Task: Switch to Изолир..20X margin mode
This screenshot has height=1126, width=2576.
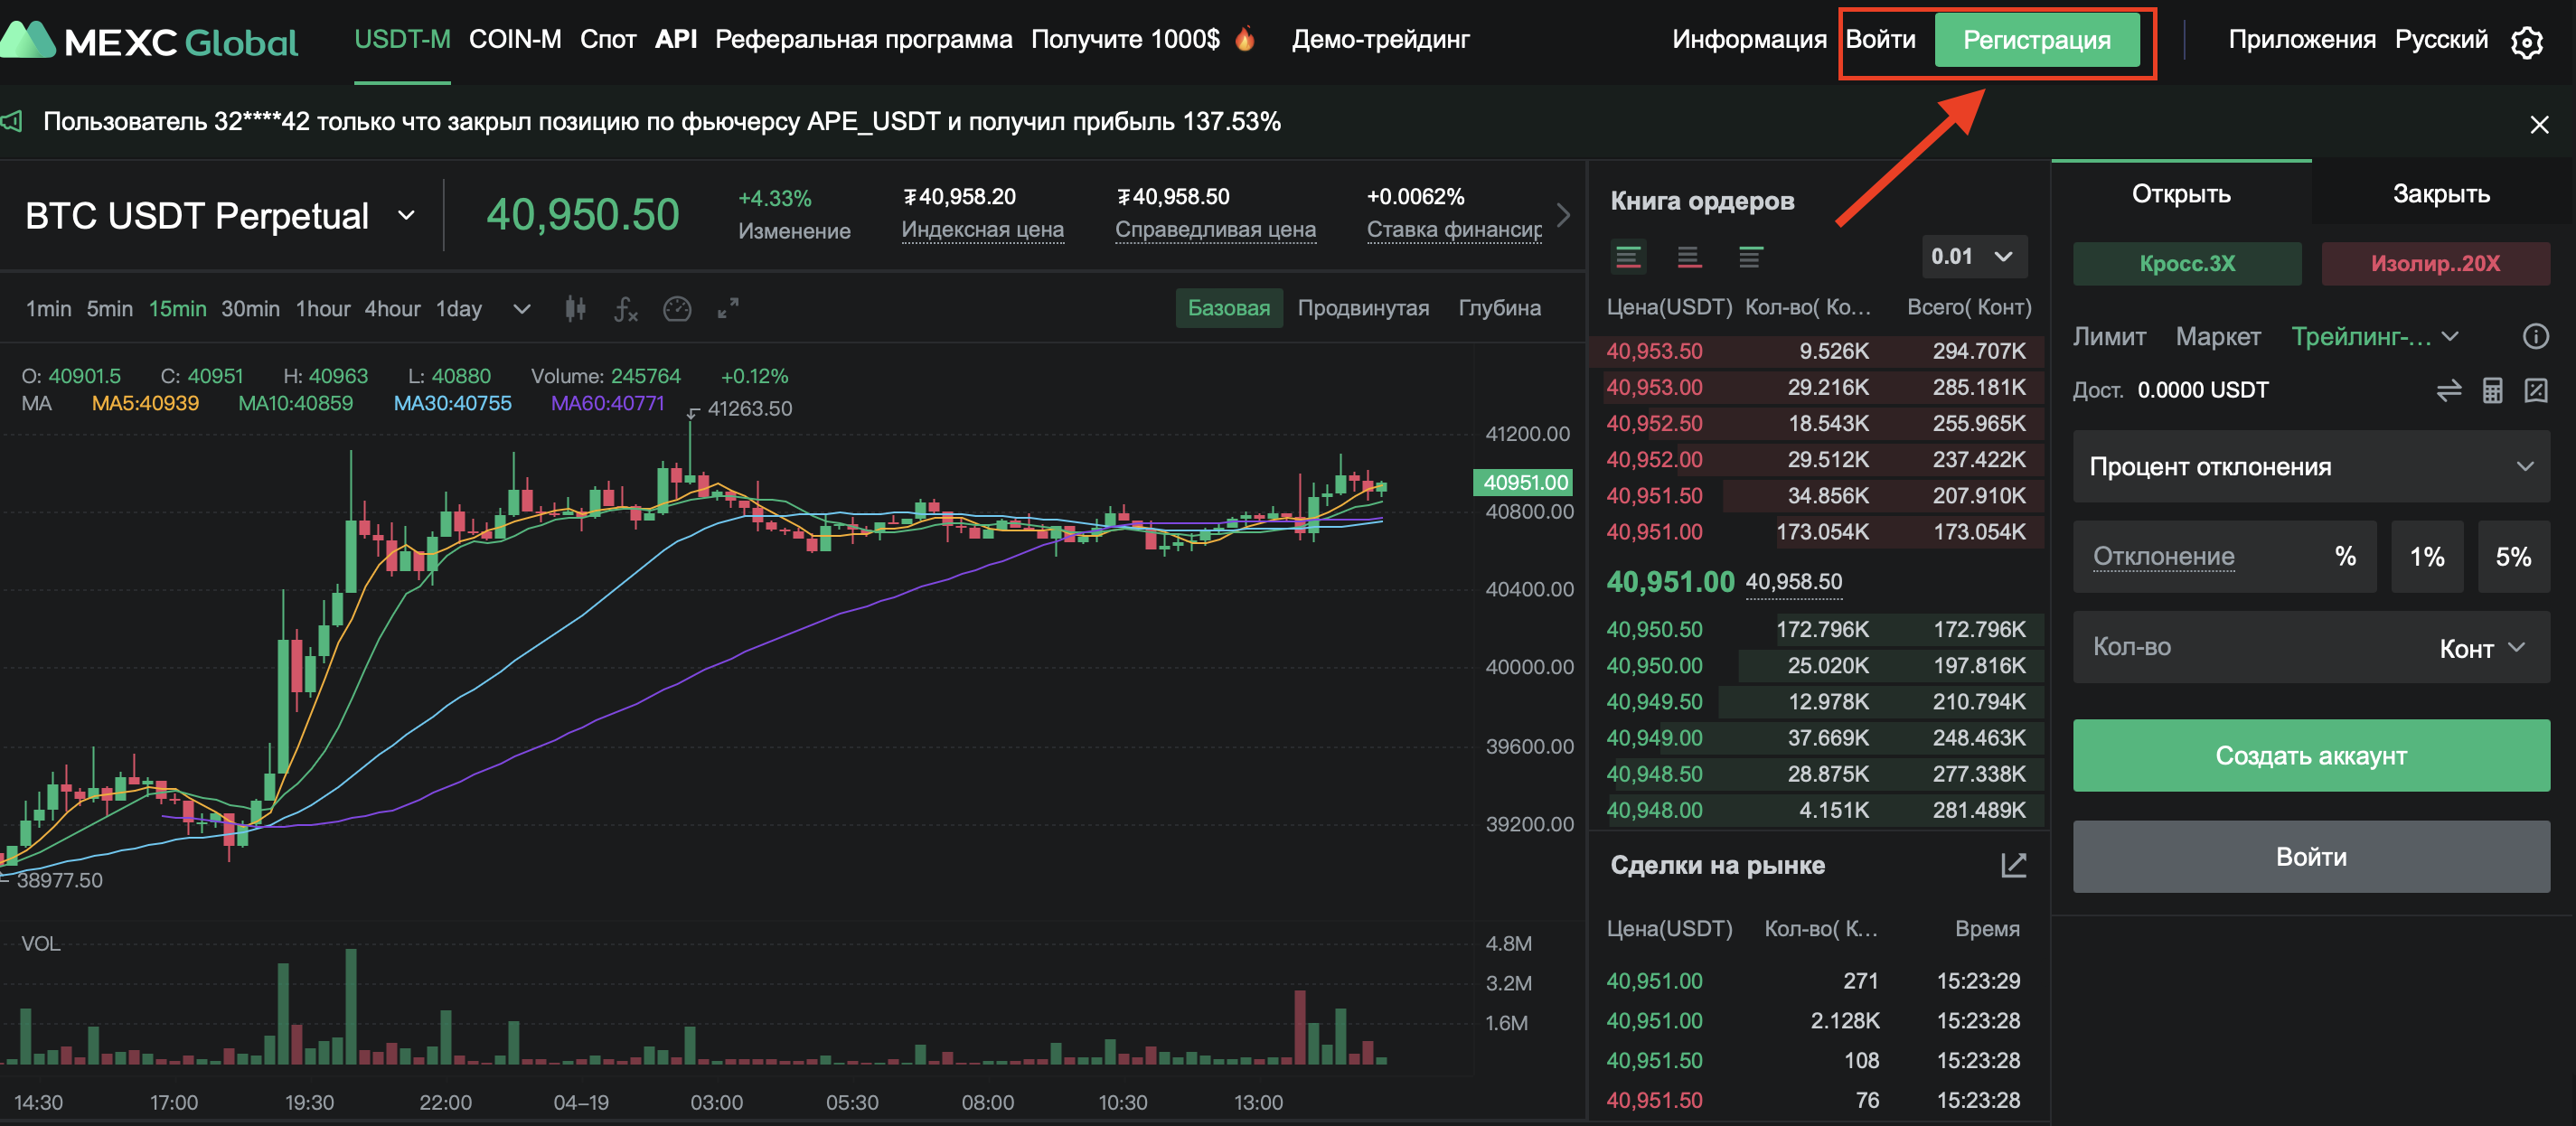Action: 2434,264
